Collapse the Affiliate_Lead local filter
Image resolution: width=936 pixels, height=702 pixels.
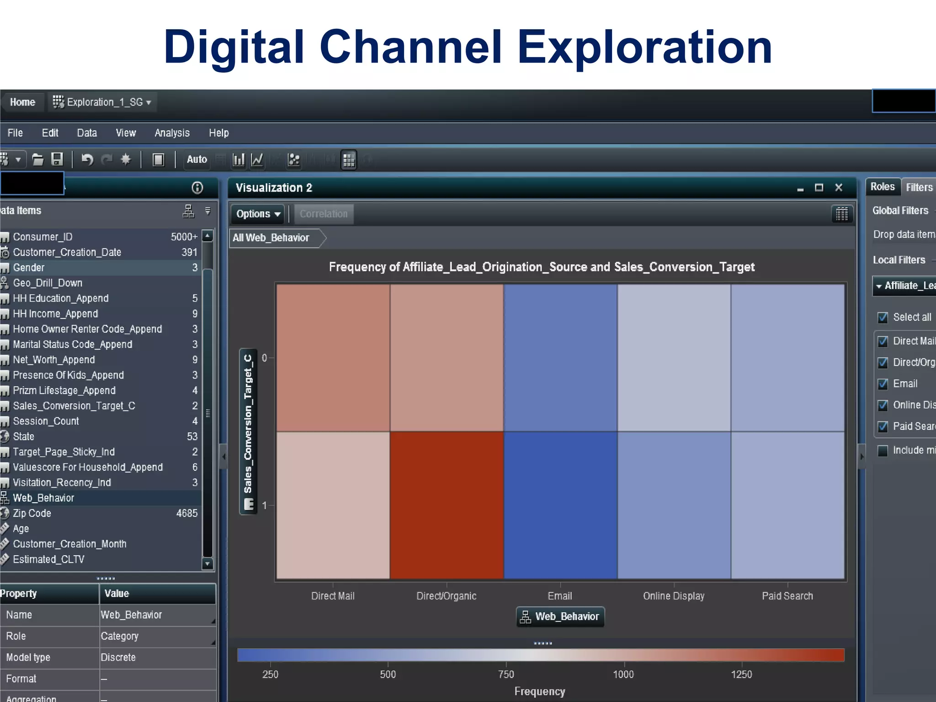pyautogui.click(x=879, y=286)
